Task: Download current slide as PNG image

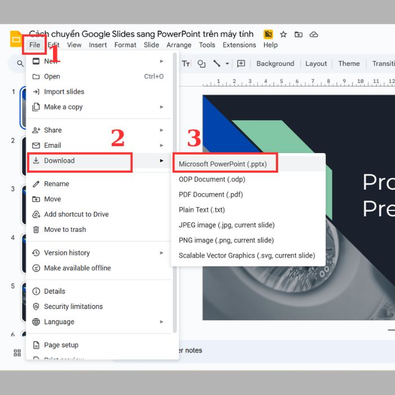Action: [x=248, y=240]
